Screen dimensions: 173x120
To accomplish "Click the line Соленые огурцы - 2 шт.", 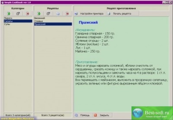I will (92, 41).
